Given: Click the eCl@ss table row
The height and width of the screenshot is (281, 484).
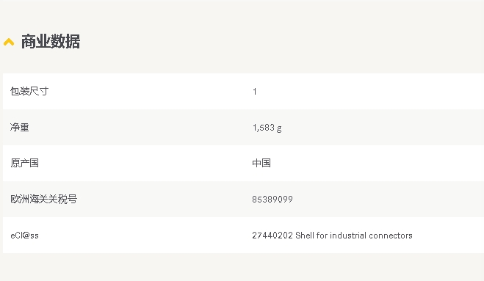Looking at the screenshot, I should [x=243, y=235].
